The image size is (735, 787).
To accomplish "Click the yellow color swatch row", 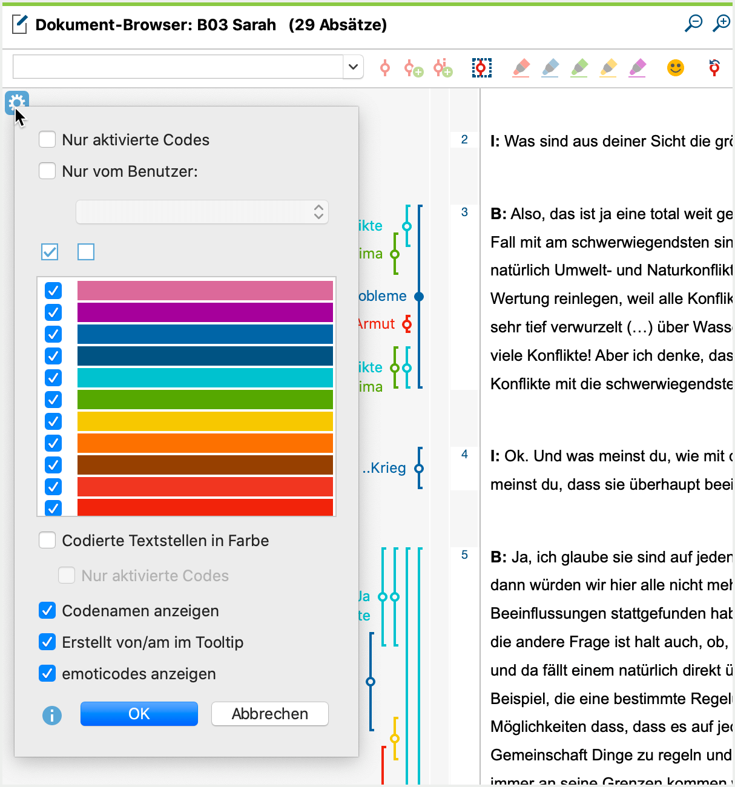I will (205, 421).
